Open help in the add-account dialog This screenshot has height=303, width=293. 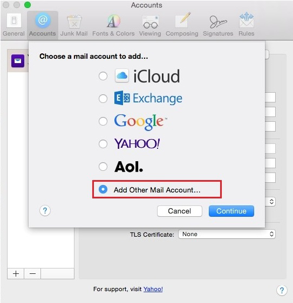tap(45, 210)
